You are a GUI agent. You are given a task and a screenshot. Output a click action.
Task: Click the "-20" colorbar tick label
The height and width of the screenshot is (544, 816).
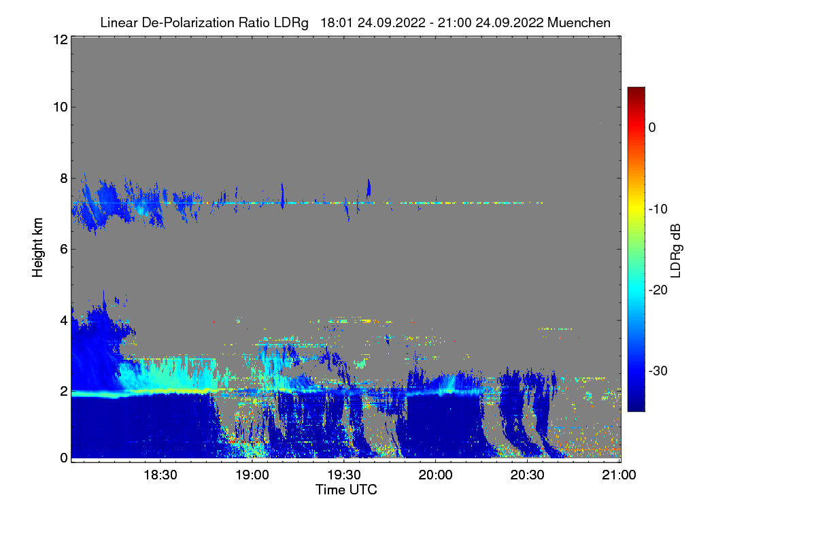(659, 290)
